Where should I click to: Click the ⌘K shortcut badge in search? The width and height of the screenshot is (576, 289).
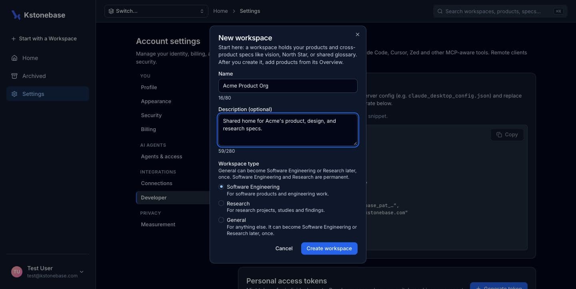point(558,11)
